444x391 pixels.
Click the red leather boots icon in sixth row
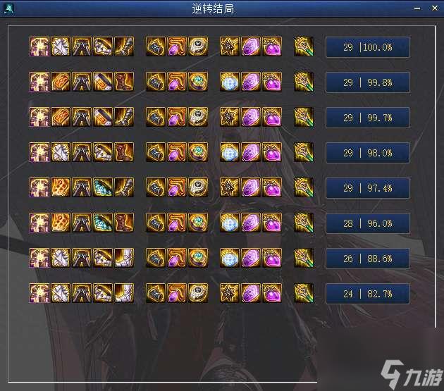coord(124,223)
